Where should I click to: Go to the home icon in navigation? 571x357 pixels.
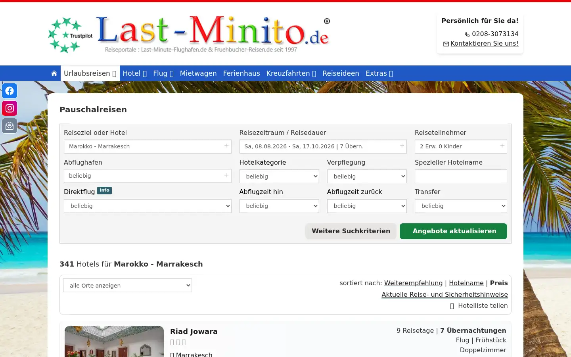click(54, 73)
